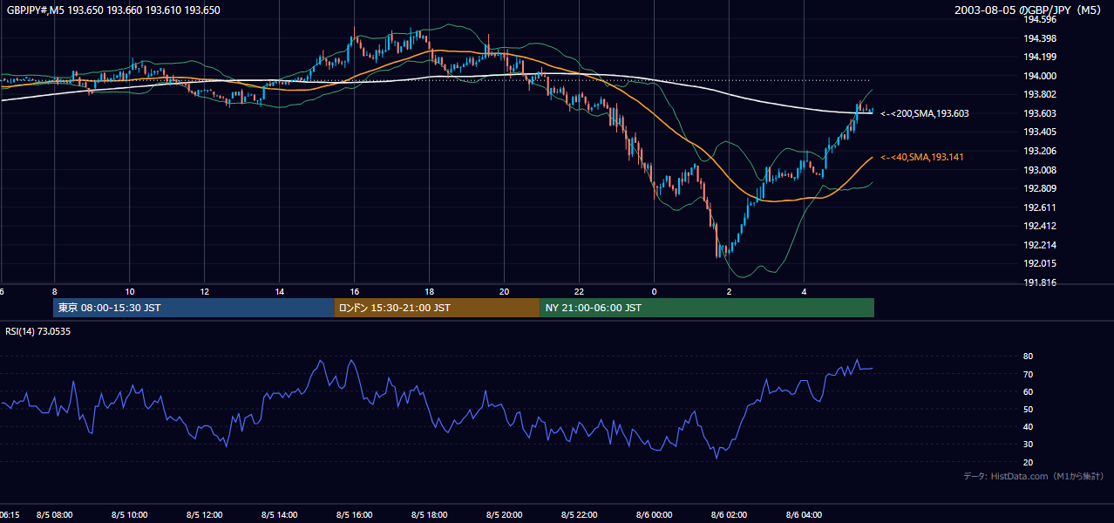This screenshot has width=1114, height=523.
Task: Click the 8/5 12:00 date label
Action: (x=204, y=514)
